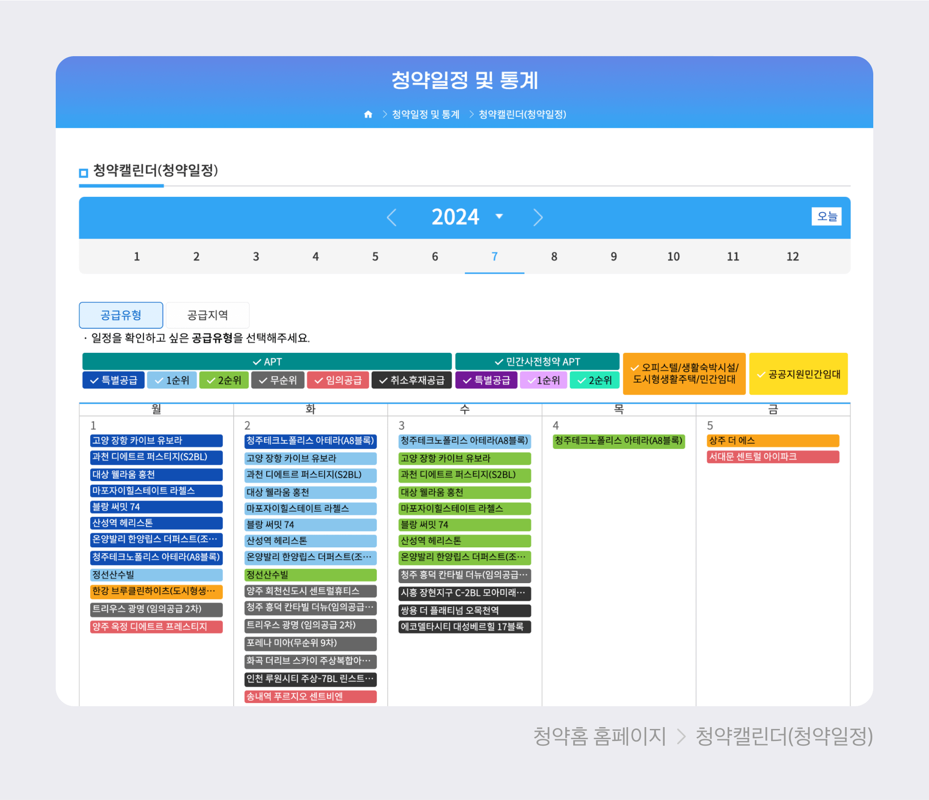Open the 2024 year dropdown triangle
Screen dimensions: 929x800
click(499, 216)
